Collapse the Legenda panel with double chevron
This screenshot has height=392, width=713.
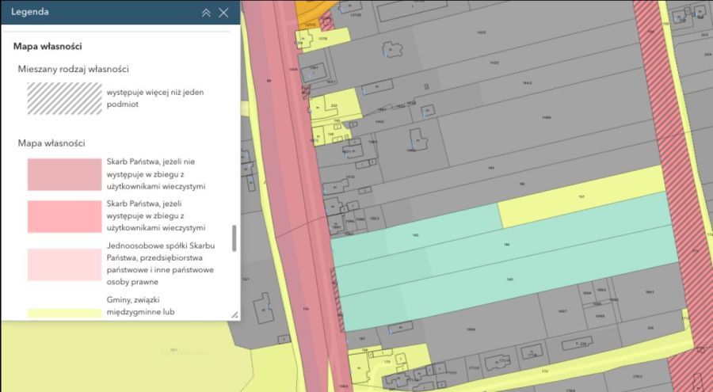click(x=206, y=13)
